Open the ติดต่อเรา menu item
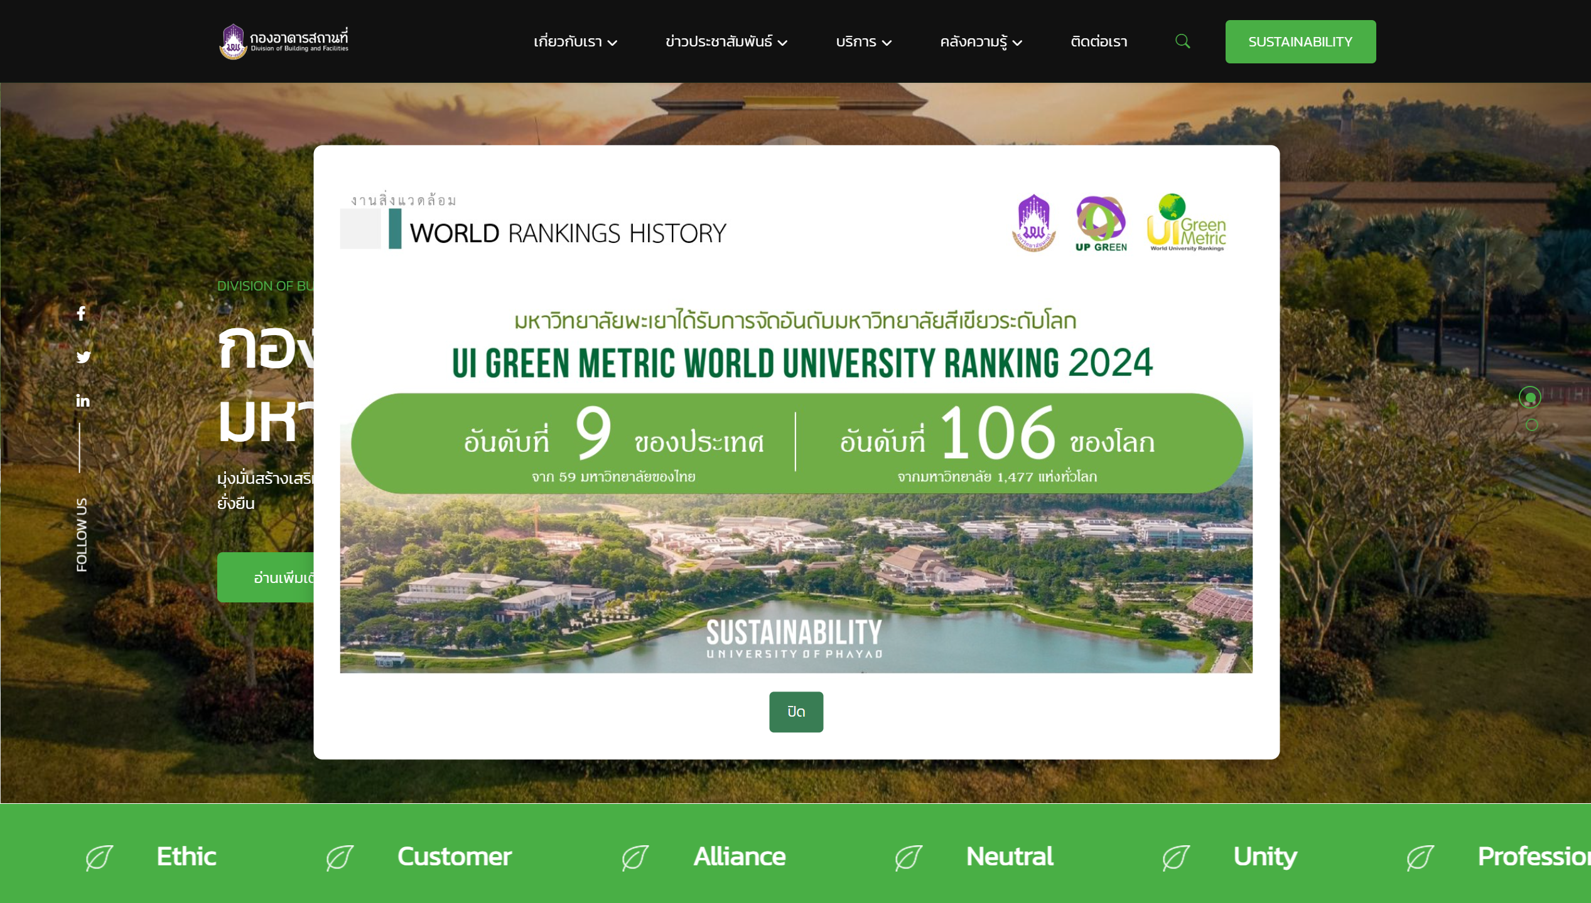 [x=1099, y=41]
